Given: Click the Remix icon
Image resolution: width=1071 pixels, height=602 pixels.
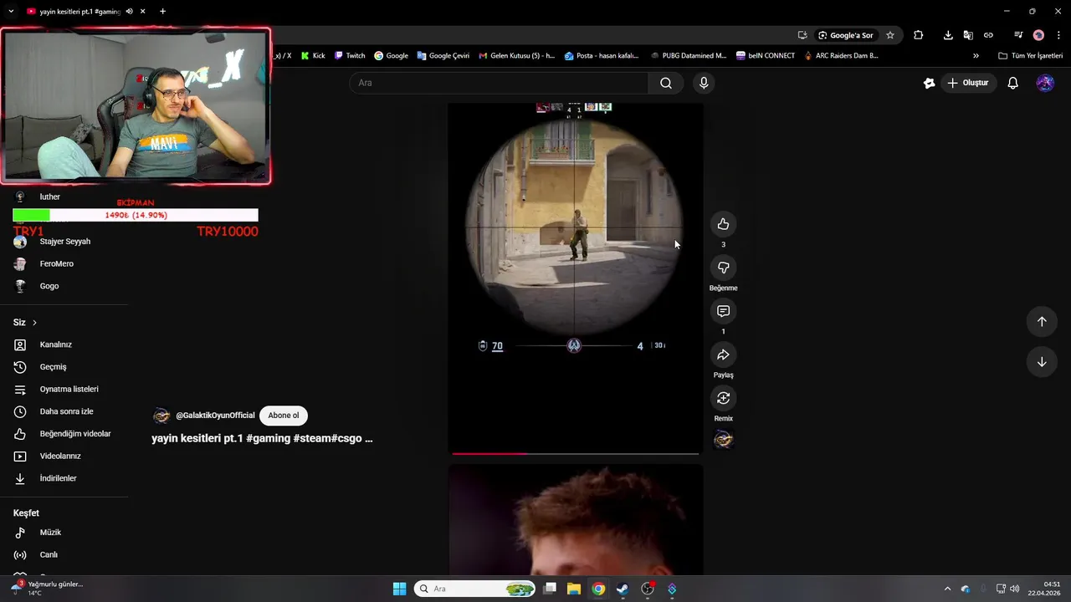Looking at the screenshot, I should 723,398.
